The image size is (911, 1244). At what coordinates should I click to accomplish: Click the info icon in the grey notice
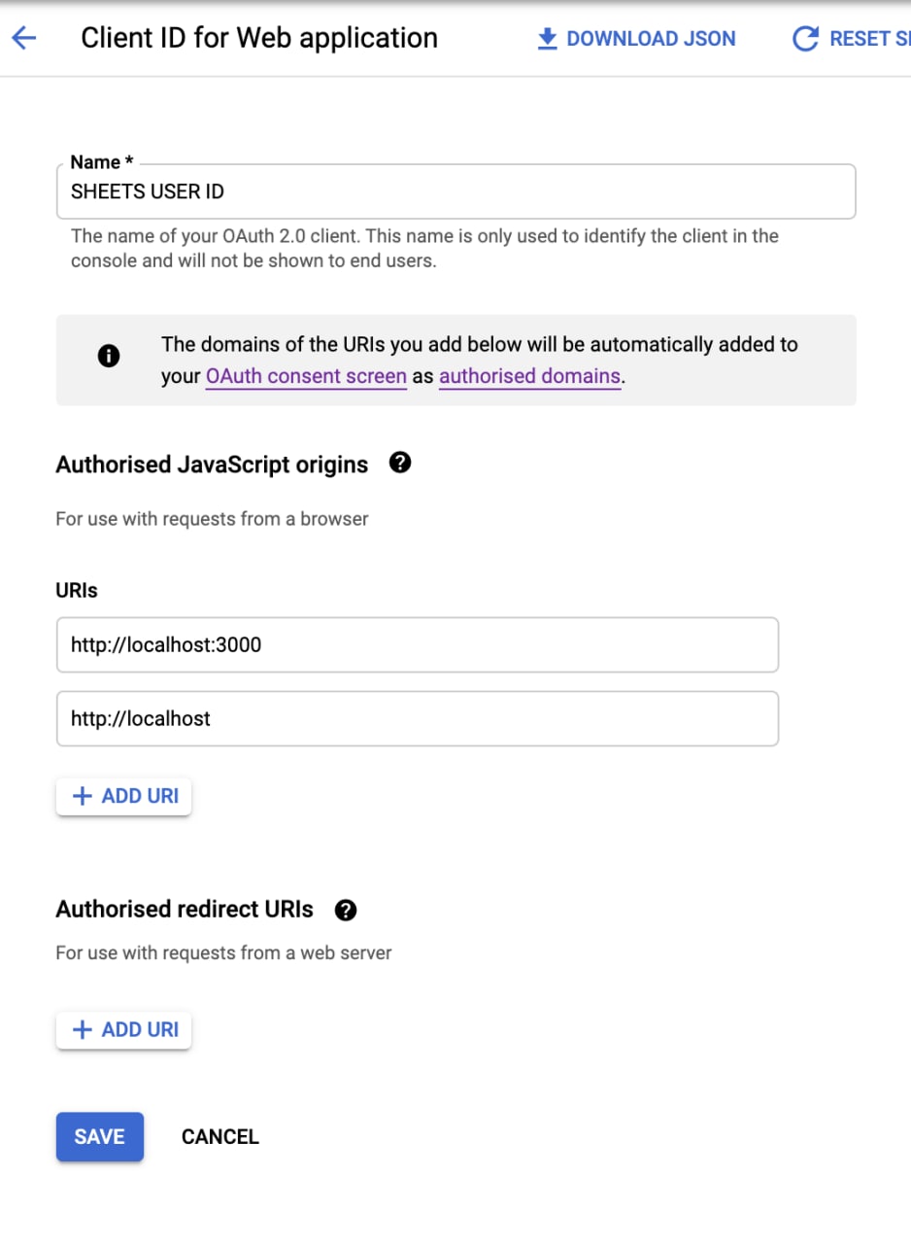109,357
